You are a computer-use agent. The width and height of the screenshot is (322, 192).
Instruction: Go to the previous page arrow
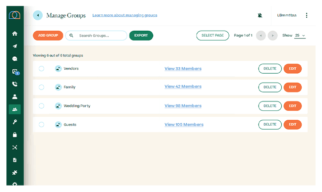[x=261, y=36]
